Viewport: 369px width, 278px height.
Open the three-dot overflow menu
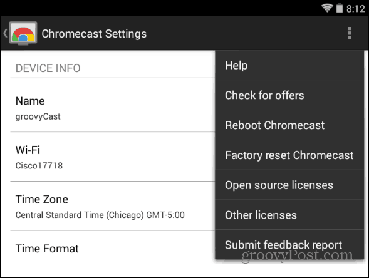point(349,33)
